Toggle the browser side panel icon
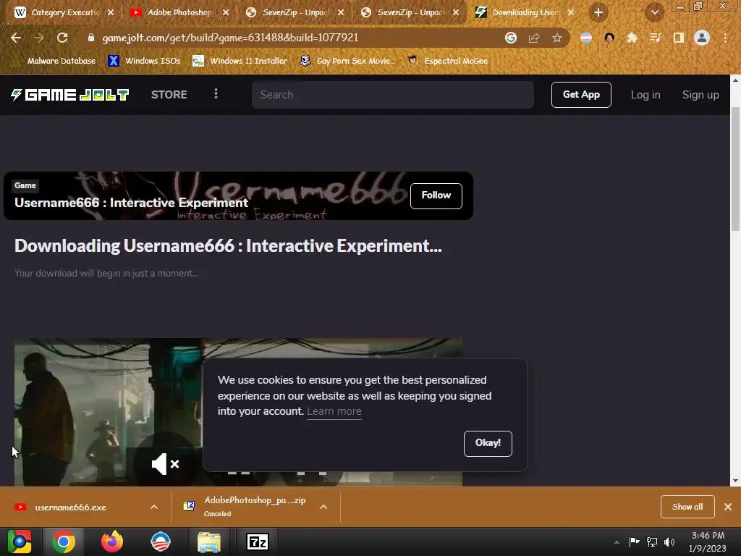741x556 pixels. 678,38
